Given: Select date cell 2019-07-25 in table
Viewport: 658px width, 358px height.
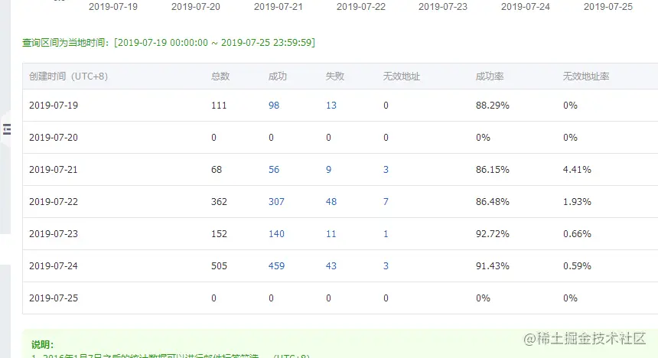Looking at the screenshot, I should pyautogui.click(x=54, y=298).
